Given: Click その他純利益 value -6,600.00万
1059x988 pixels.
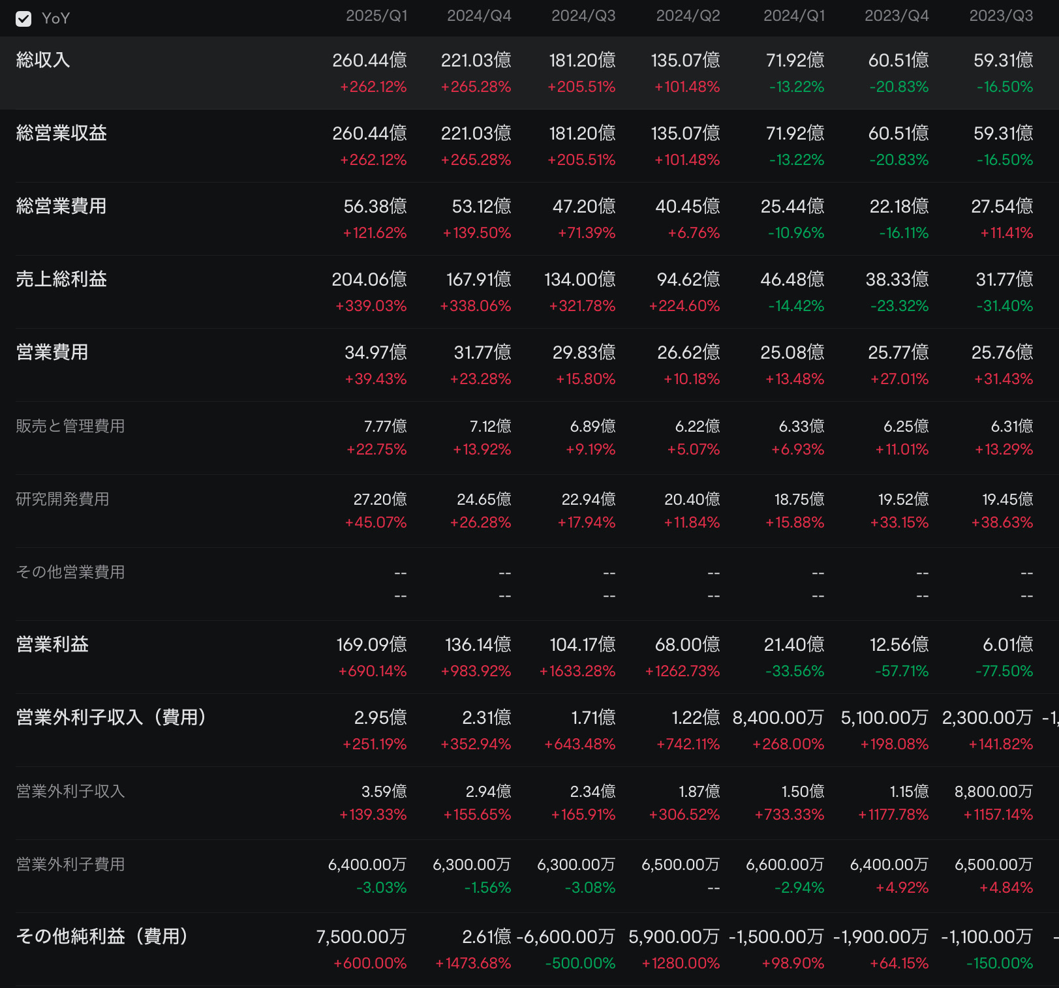Looking at the screenshot, I should (566, 937).
